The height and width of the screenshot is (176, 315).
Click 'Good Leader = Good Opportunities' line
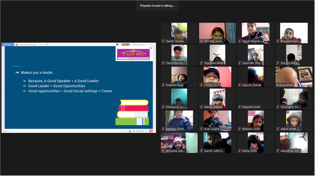[x=57, y=86]
